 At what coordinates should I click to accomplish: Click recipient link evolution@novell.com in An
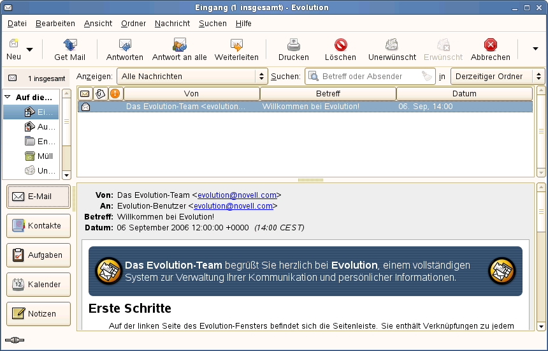pos(233,205)
